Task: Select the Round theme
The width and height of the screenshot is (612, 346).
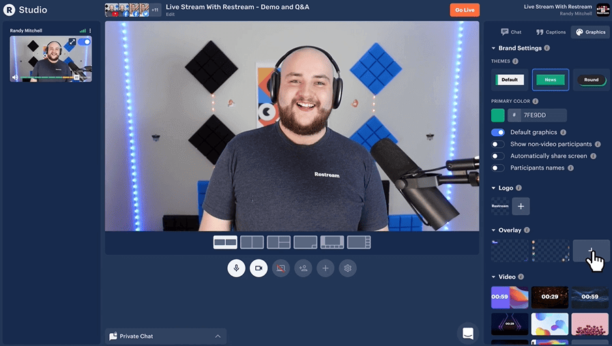Action: pyautogui.click(x=591, y=80)
